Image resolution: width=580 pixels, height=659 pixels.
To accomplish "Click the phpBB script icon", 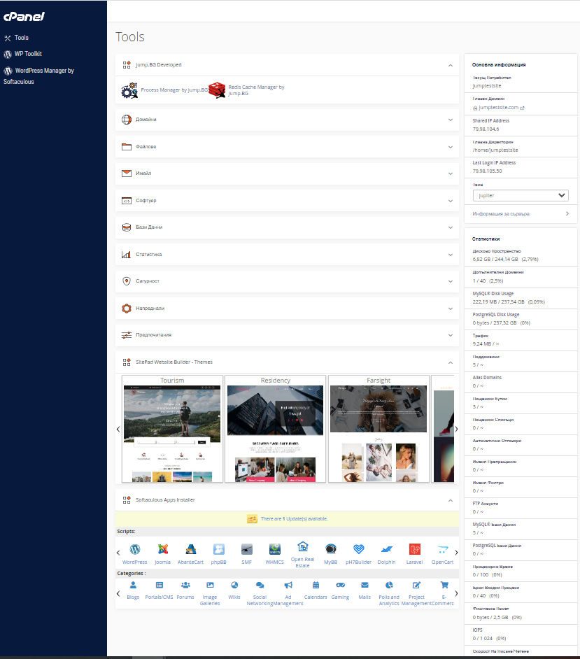I will point(219,550).
